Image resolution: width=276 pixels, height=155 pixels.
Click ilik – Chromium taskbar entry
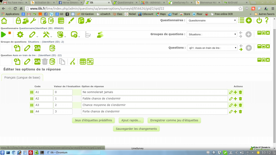pyautogui.click(x=73, y=153)
